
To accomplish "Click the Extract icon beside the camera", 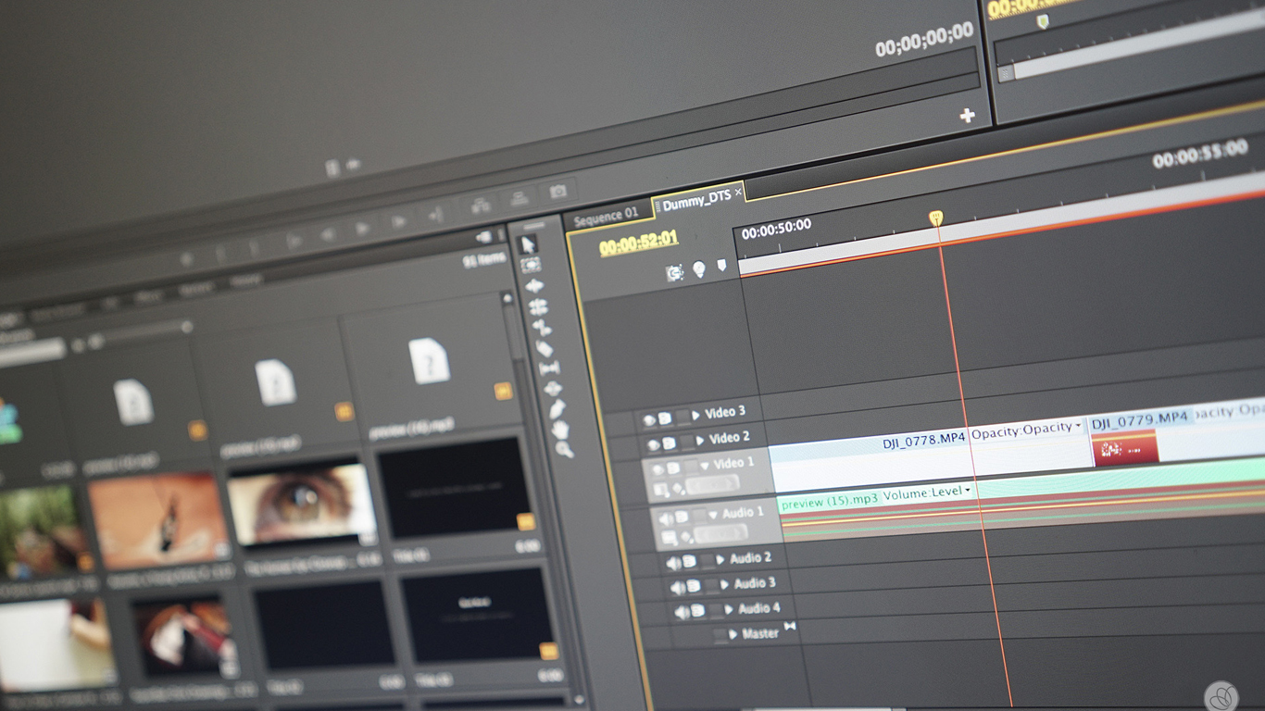I will pos(520,197).
